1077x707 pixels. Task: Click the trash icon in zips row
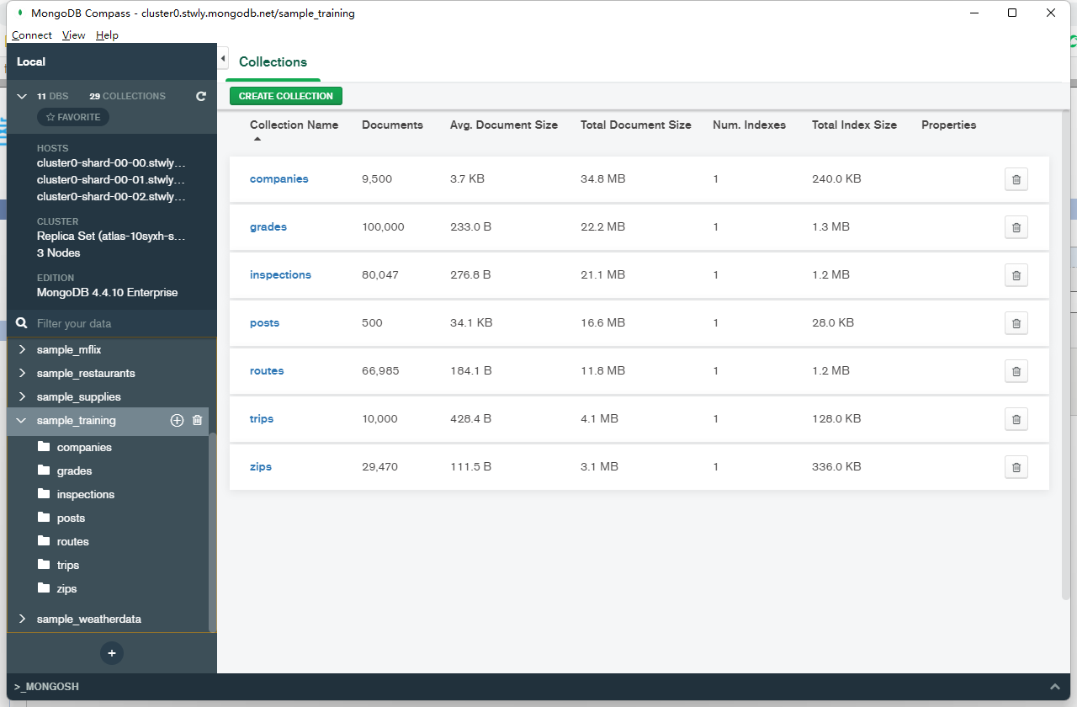pyautogui.click(x=1016, y=467)
